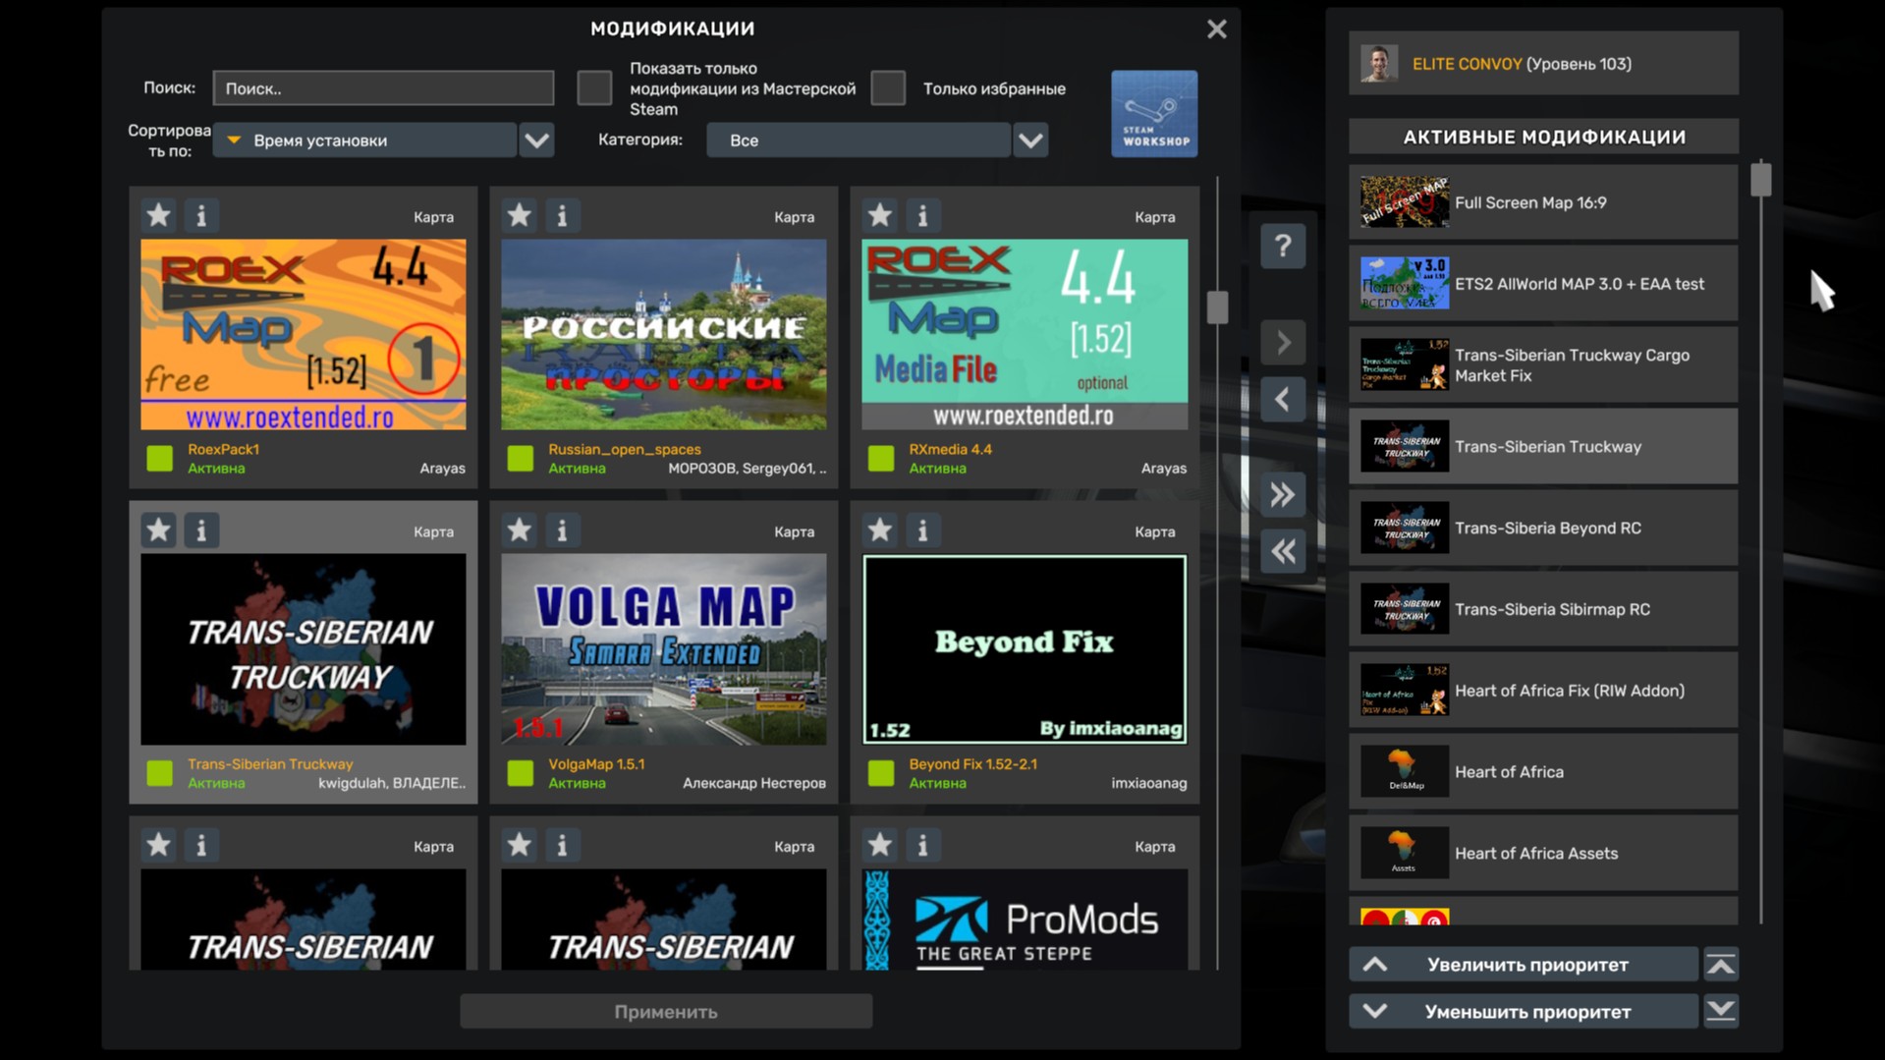The width and height of the screenshot is (1885, 1060).
Task: Show info for Beyond Fix mod
Action: [x=922, y=530]
